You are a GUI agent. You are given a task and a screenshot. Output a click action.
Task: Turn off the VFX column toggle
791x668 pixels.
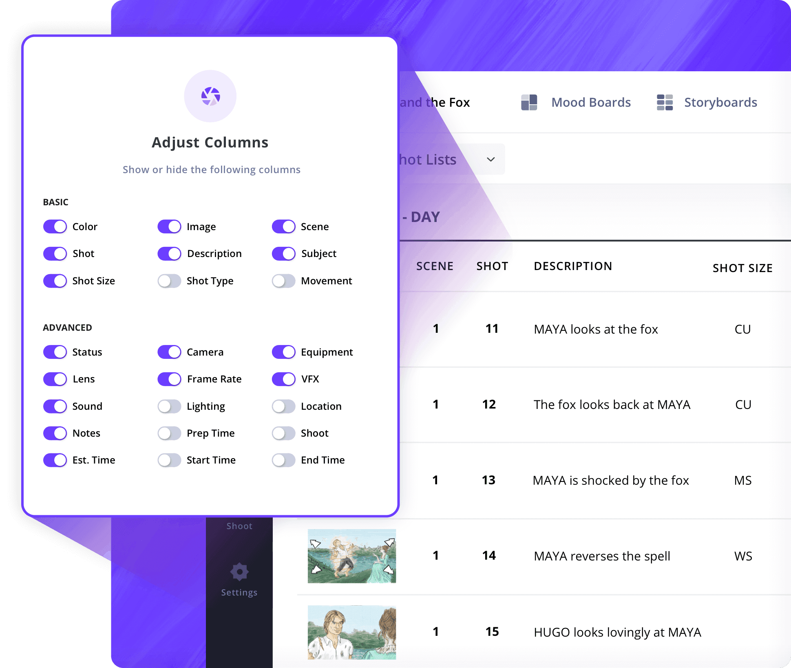(283, 379)
